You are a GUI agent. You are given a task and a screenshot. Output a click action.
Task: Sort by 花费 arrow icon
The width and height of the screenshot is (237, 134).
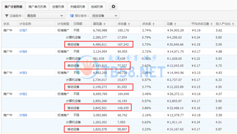pyautogui.click(x=175, y=24)
